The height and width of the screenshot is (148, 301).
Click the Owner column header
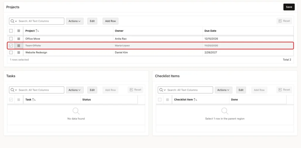[158, 31]
